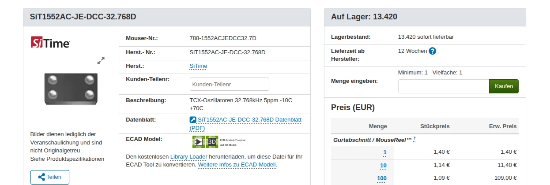550x185 pixels.
Task: Click Mouser number 788-1552ACJEDCC32.7D
Action: (x=223, y=38)
